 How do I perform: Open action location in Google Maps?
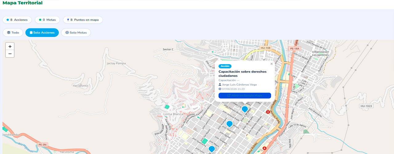point(245,95)
